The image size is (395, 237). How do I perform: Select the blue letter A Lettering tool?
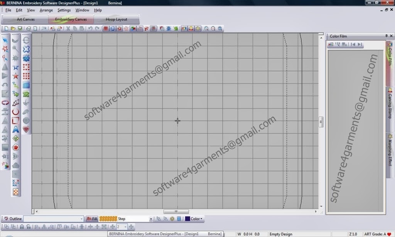click(15, 129)
